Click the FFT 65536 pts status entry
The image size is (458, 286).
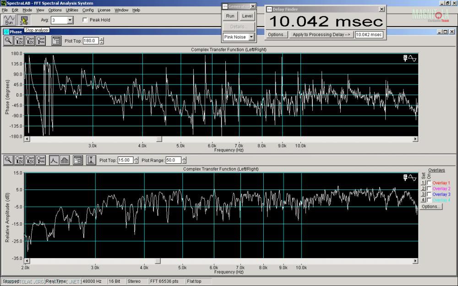[x=166, y=281]
